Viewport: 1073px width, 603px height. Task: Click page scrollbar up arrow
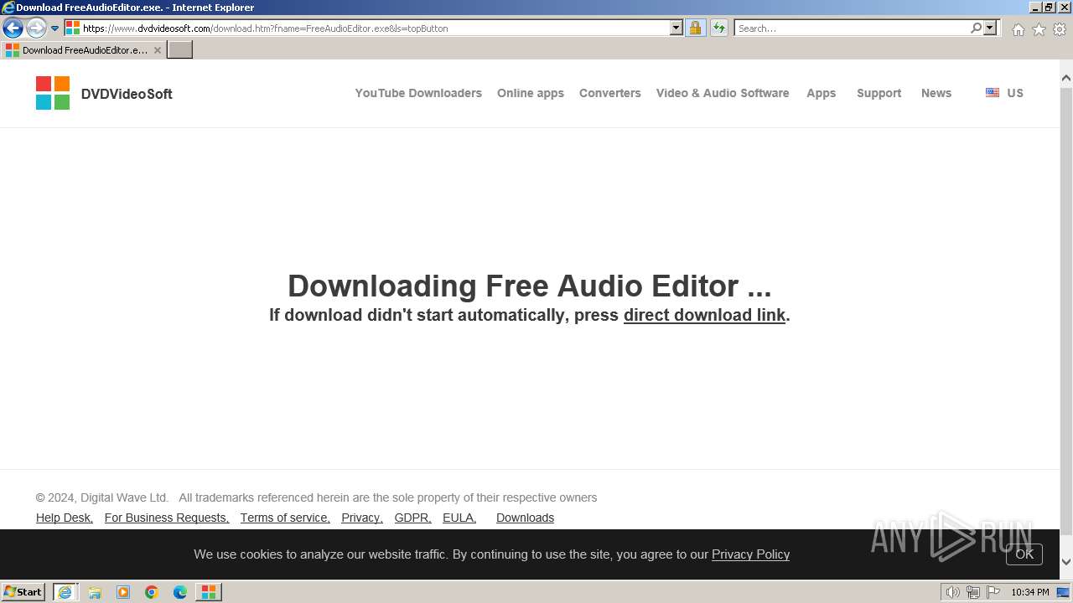pyautogui.click(x=1066, y=79)
